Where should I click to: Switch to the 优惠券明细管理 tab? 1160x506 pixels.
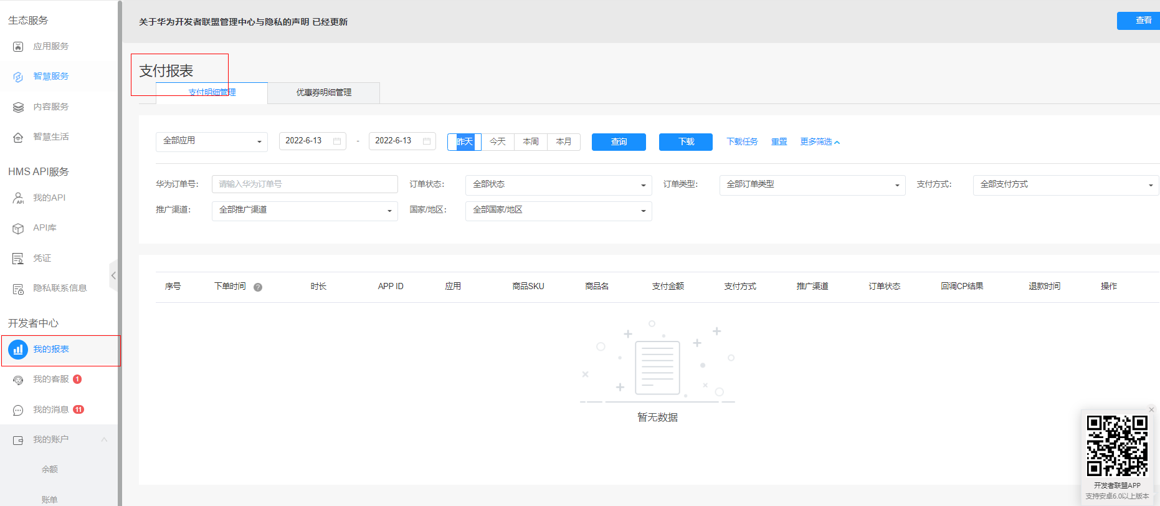324,93
